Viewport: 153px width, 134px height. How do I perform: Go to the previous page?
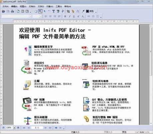[x=28, y=128]
